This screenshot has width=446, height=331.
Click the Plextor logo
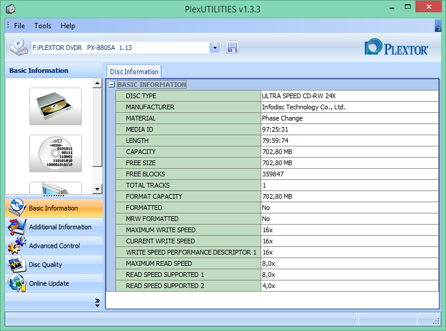point(396,47)
